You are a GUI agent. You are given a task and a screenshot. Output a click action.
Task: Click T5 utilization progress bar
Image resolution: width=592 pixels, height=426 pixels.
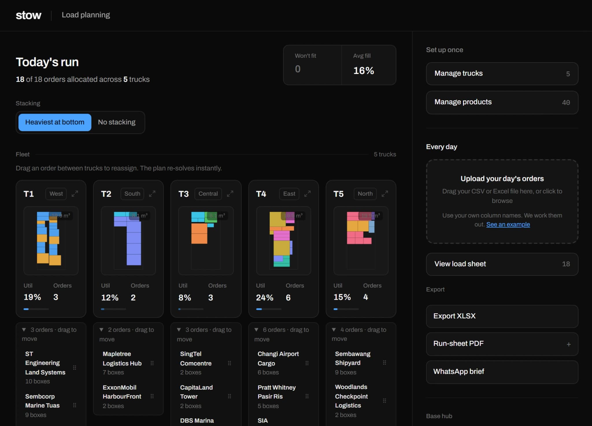[346, 309]
